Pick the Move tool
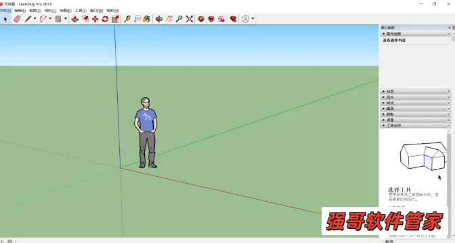The height and width of the screenshot is (243, 455). pos(95,19)
